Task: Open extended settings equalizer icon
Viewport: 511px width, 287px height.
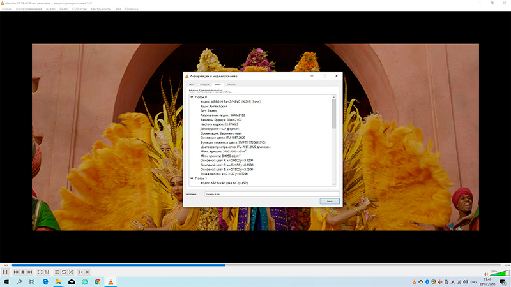Action: [x=47, y=272]
